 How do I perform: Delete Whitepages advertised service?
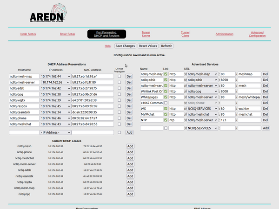click(x=266, y=97)
